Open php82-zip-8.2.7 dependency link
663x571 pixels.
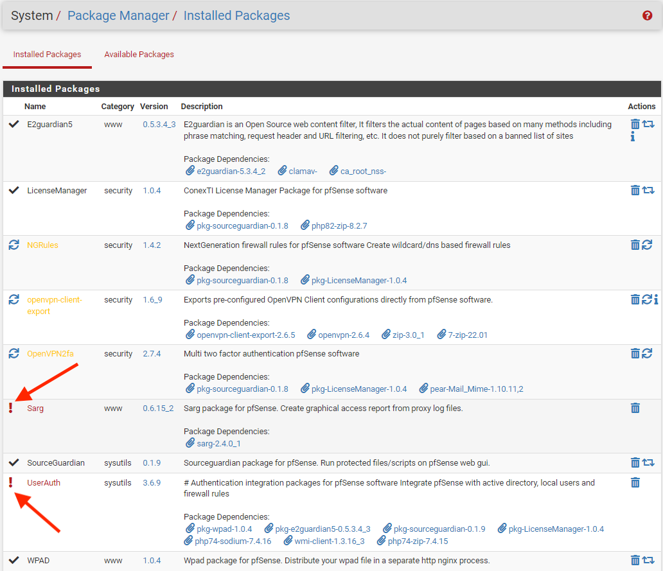pos(339,225)
